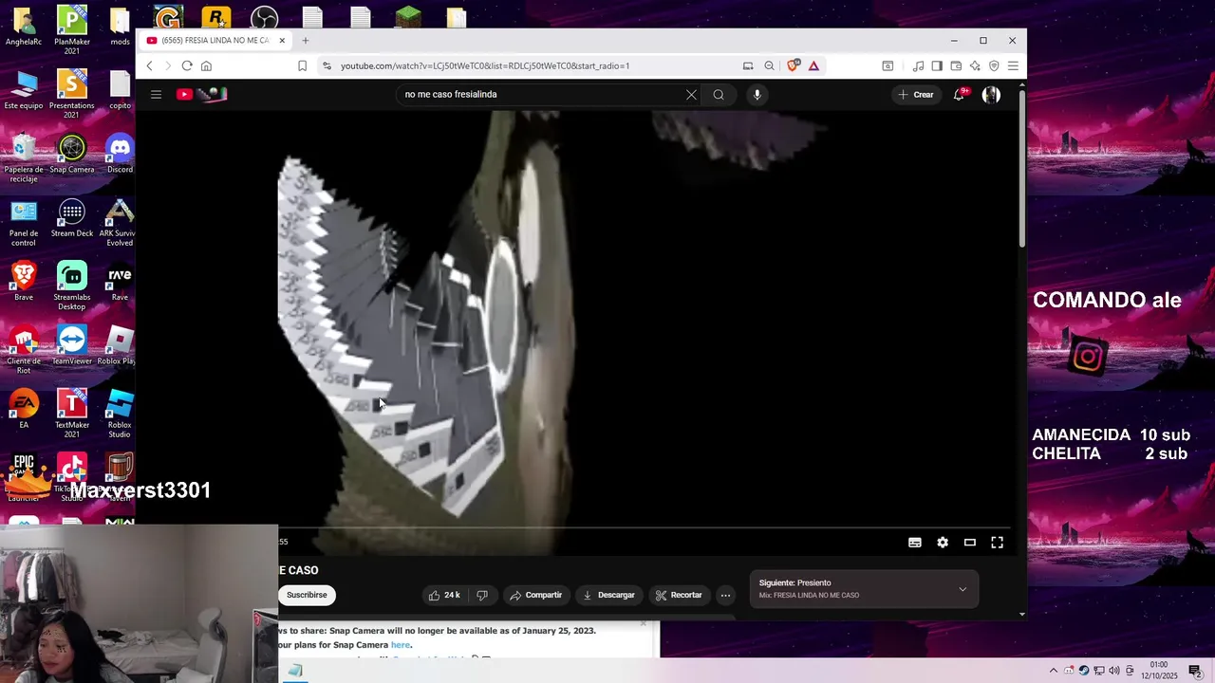Open Brave VPN shield icon

(994, 65)
